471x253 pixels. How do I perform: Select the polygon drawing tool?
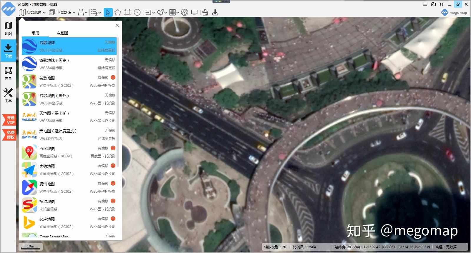click(x=118, y=12)
